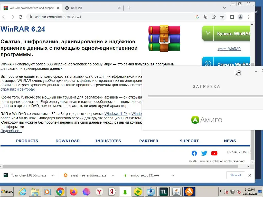Open Chrome three-dot menu
Screen dimensions: 263x197
click(x=249, y=17)
